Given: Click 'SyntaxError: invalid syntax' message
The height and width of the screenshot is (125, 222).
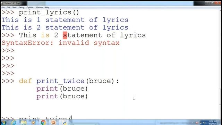Looking at the screenshot, I should [61, 43].
